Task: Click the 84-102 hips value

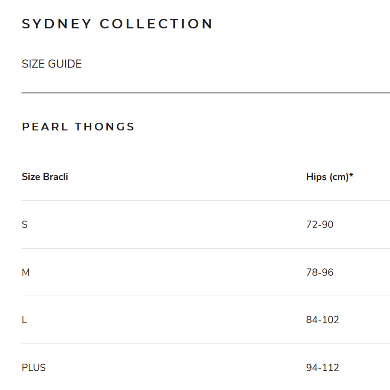Action: tap(323, 320)
